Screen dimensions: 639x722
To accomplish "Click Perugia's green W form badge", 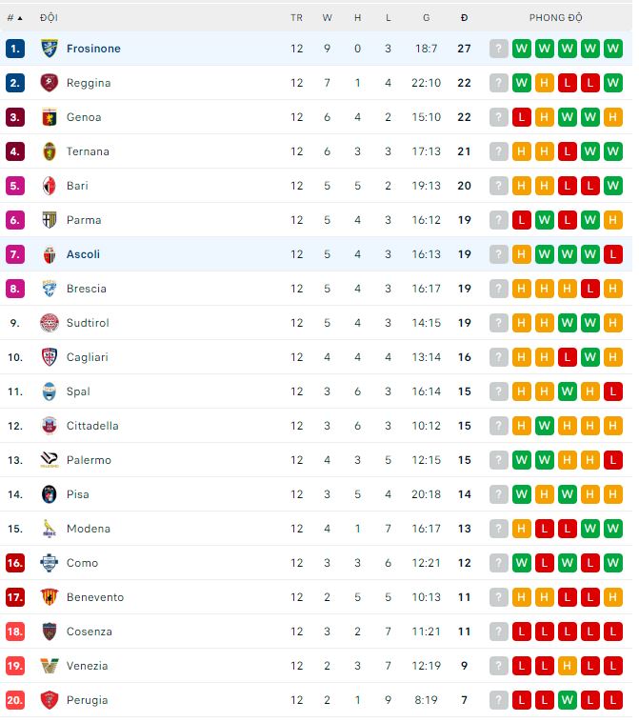I will click(x=568, y=700).
